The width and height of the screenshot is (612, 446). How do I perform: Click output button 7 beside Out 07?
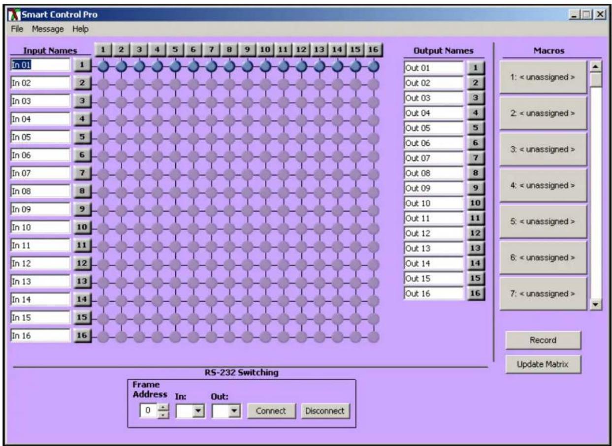pyautogui.click(x=476, y=159)
